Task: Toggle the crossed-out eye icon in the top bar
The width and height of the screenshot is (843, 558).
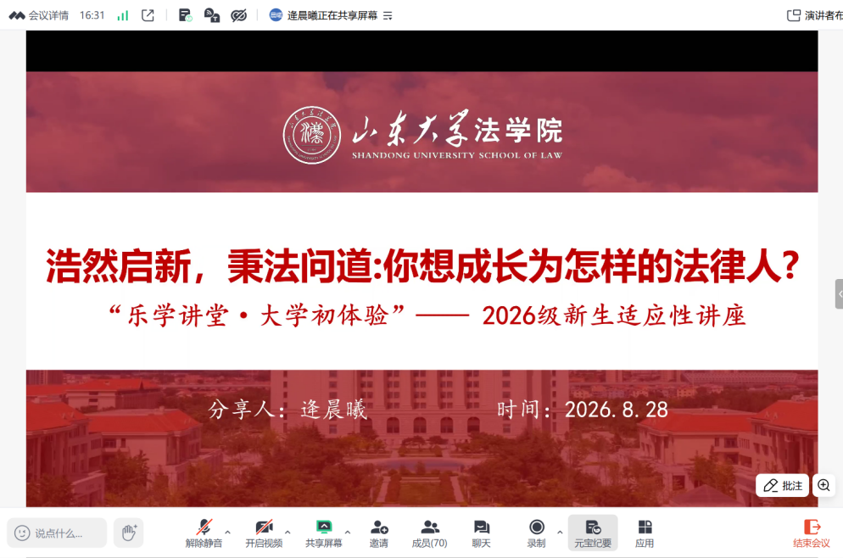Action: tap(238, 15)
